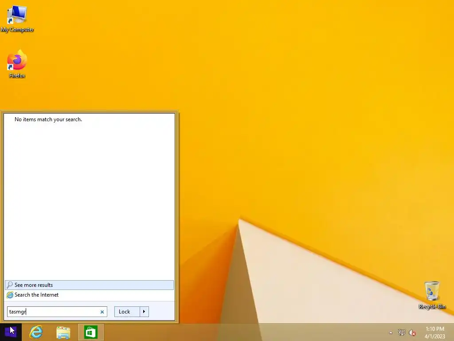Click the magnifier icon beside See more results

10,285
